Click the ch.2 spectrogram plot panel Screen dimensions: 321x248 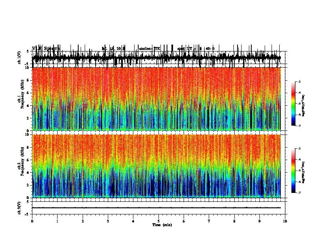156,166
